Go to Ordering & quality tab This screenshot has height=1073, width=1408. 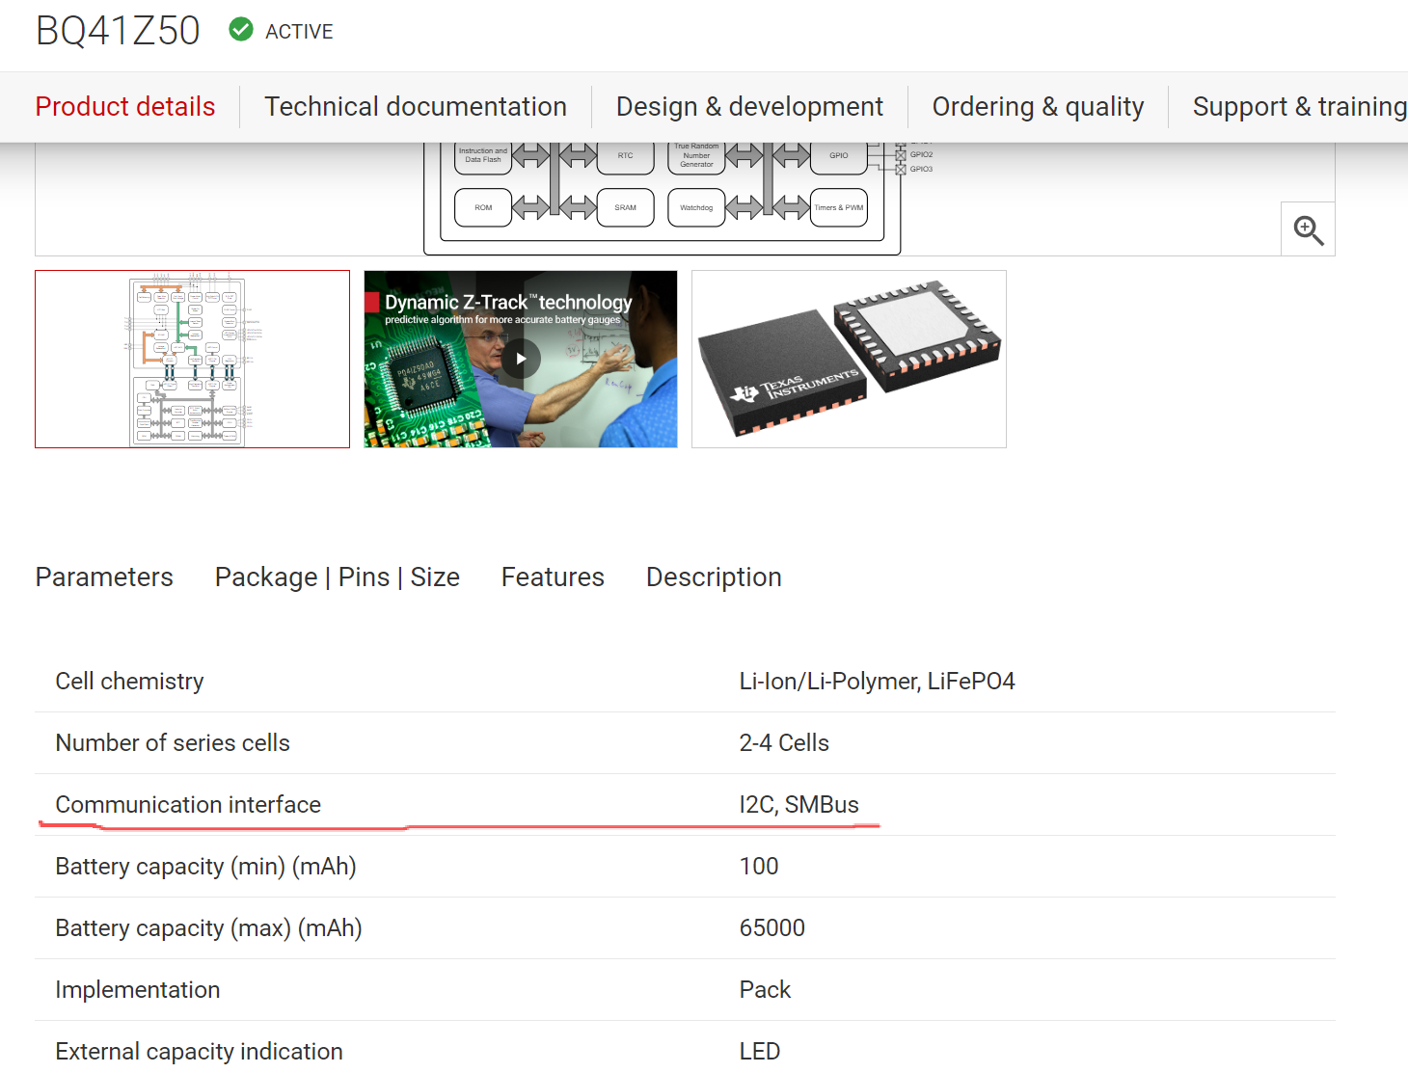(1038, 106)
